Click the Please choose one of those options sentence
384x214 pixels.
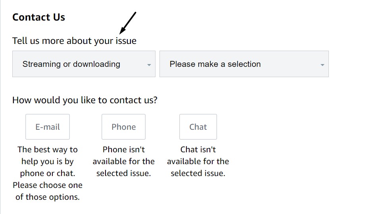click(48, 191)
